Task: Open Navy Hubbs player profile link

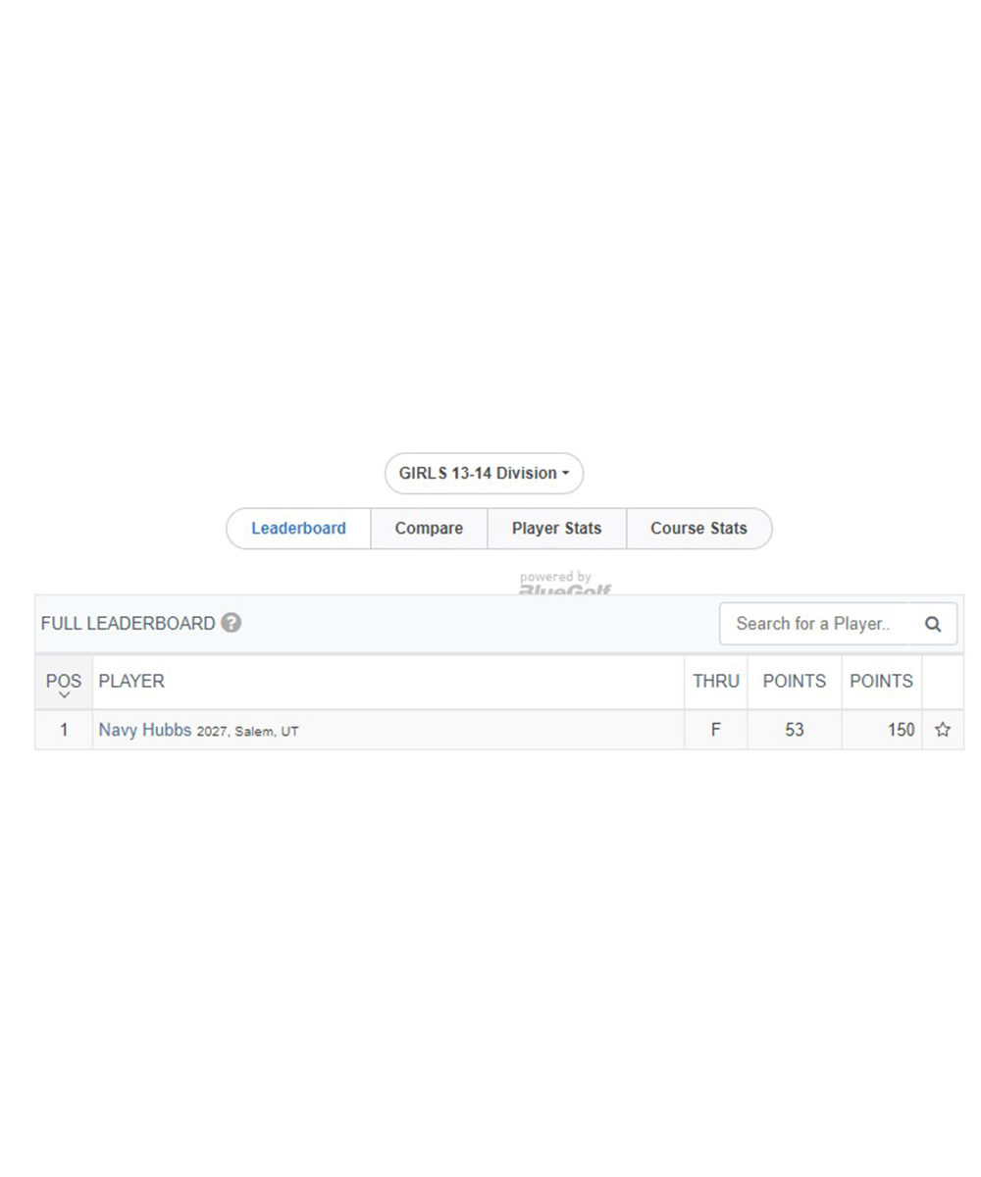Action: pyautogui.click(x=145, y=731)
